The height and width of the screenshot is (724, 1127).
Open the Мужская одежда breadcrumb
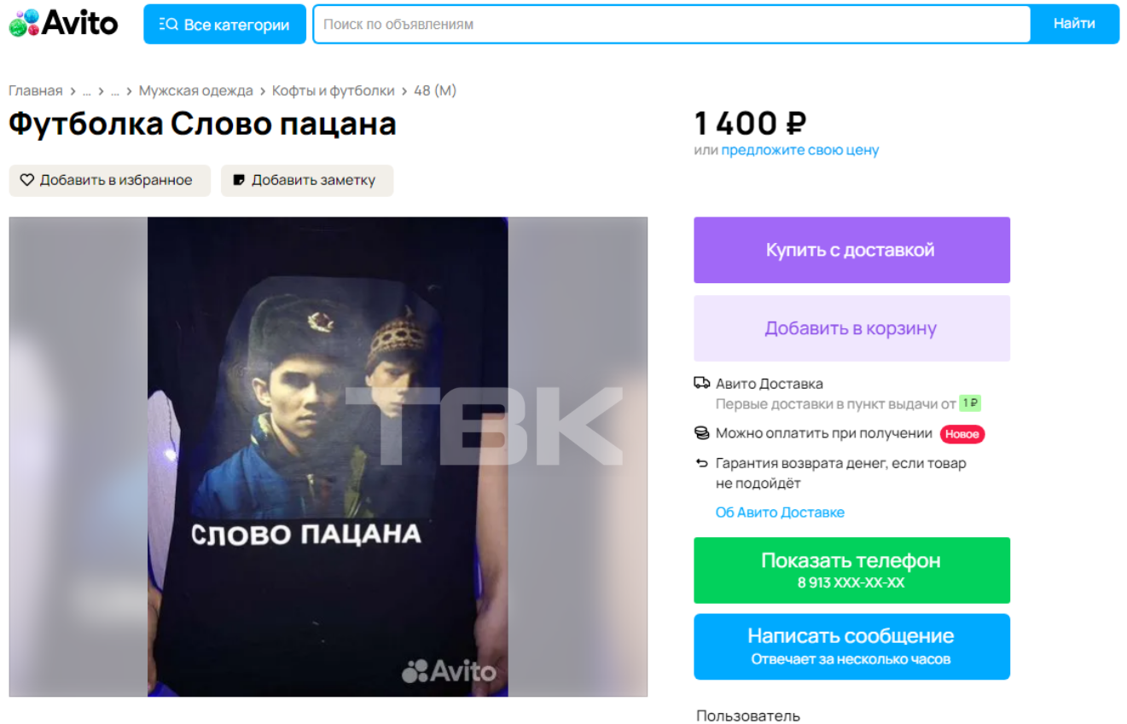[x=196, y=90]
